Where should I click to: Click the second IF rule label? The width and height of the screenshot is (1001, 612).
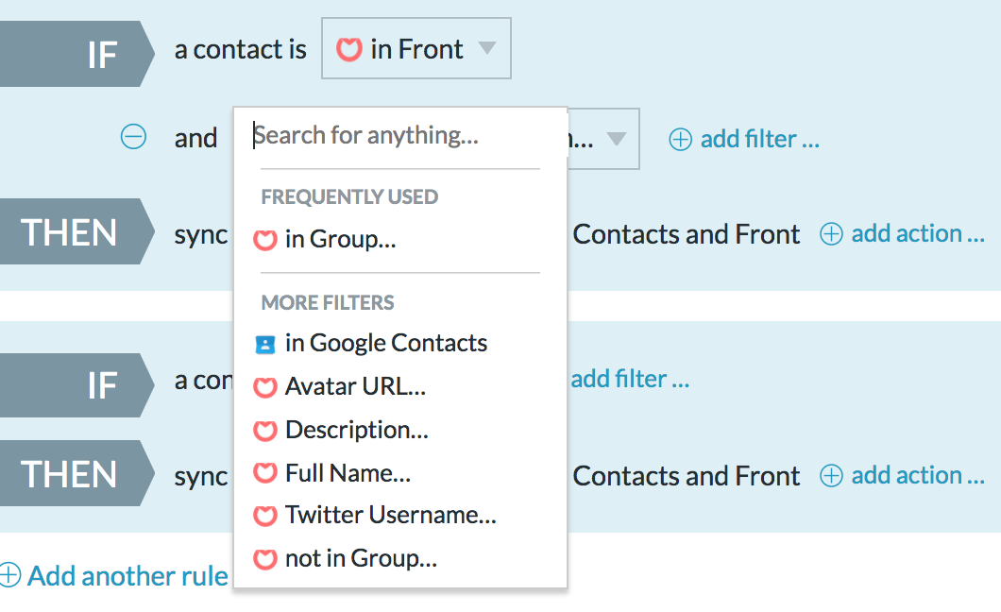tap(76, 384)
